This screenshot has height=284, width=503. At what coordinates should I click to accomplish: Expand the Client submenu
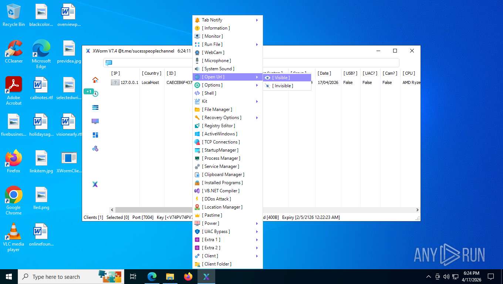[227, 256]
